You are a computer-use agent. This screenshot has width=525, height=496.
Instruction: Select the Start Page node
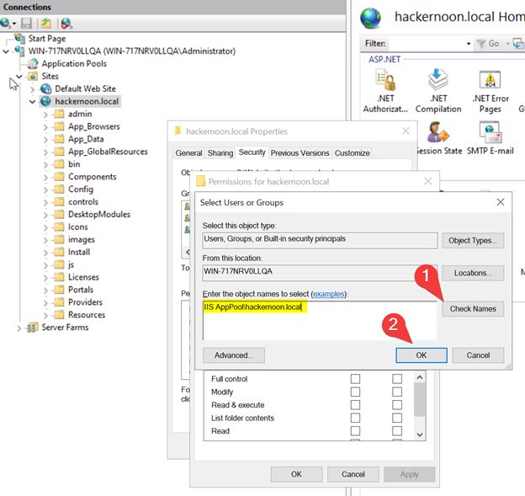pos(47,39)
